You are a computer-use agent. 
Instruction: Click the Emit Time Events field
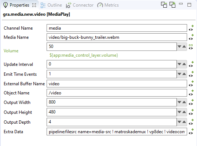[x=112, y=74]
